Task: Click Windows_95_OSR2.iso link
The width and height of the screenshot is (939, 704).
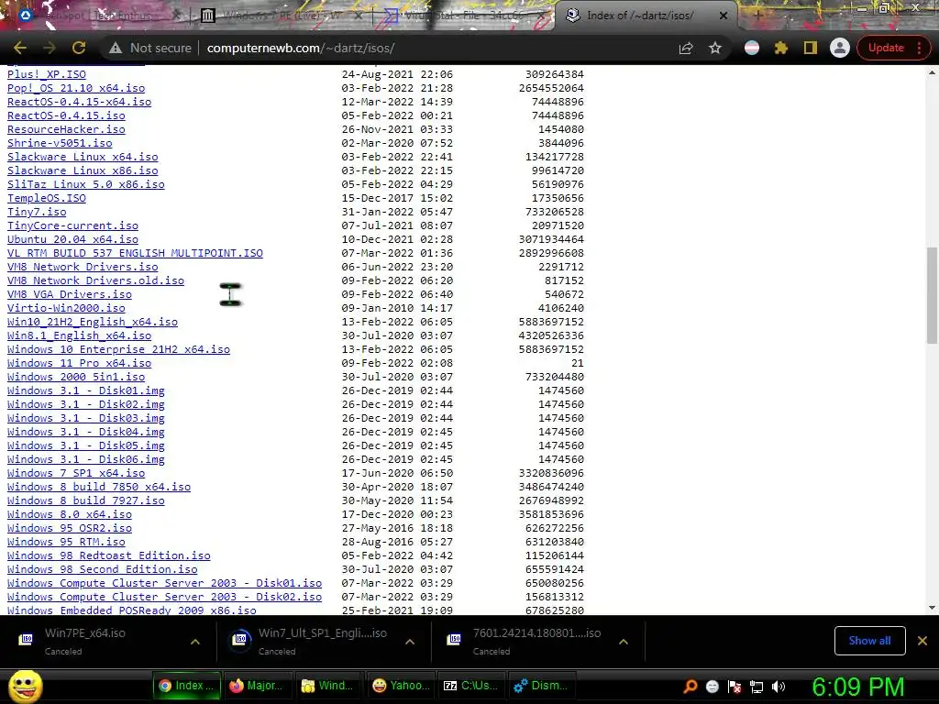Action: click(x=70, y=529)
